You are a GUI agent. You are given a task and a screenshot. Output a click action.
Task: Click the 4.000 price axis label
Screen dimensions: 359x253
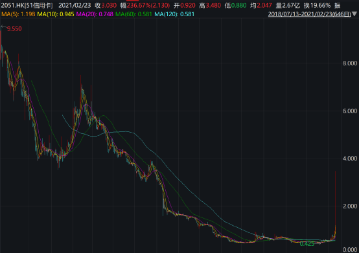click(350, 159)
